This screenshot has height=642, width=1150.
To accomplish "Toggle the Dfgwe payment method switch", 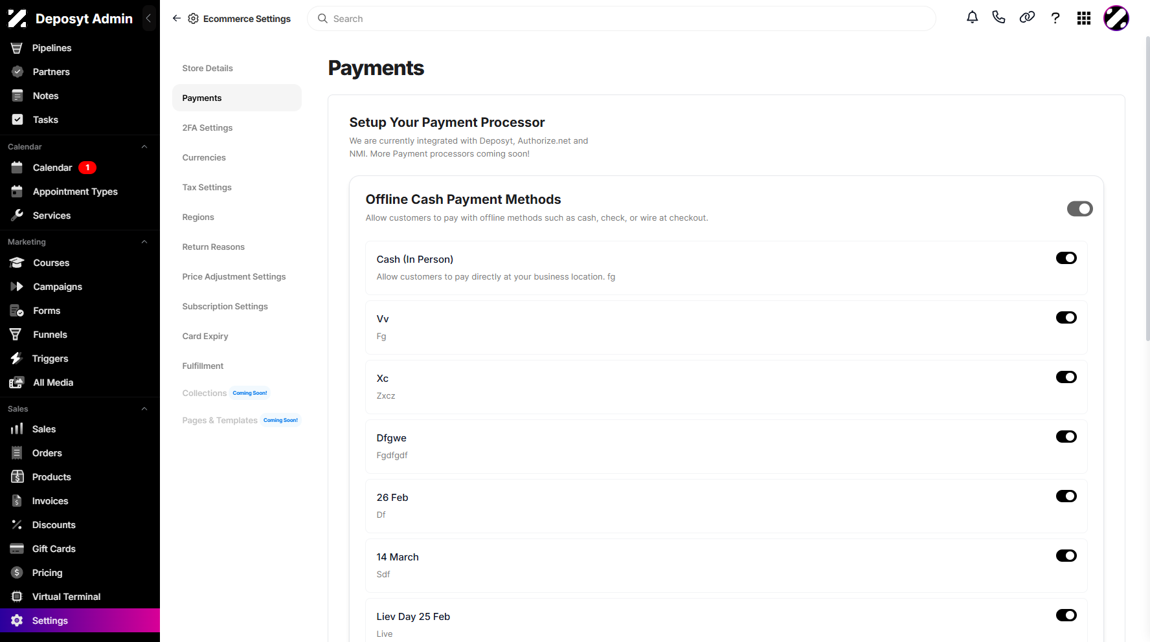I will click(x=1066, y=437).
